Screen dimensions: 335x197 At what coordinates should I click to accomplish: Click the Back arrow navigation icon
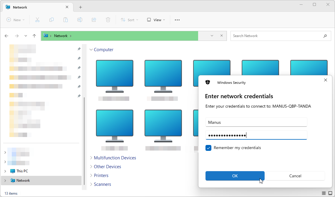6,36
